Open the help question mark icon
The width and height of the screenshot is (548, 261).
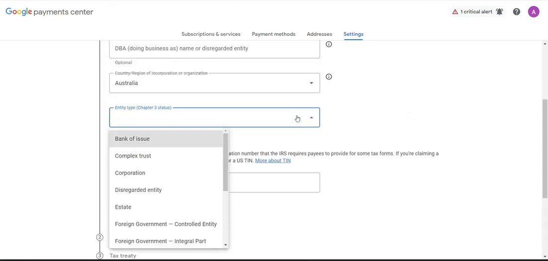517,12
